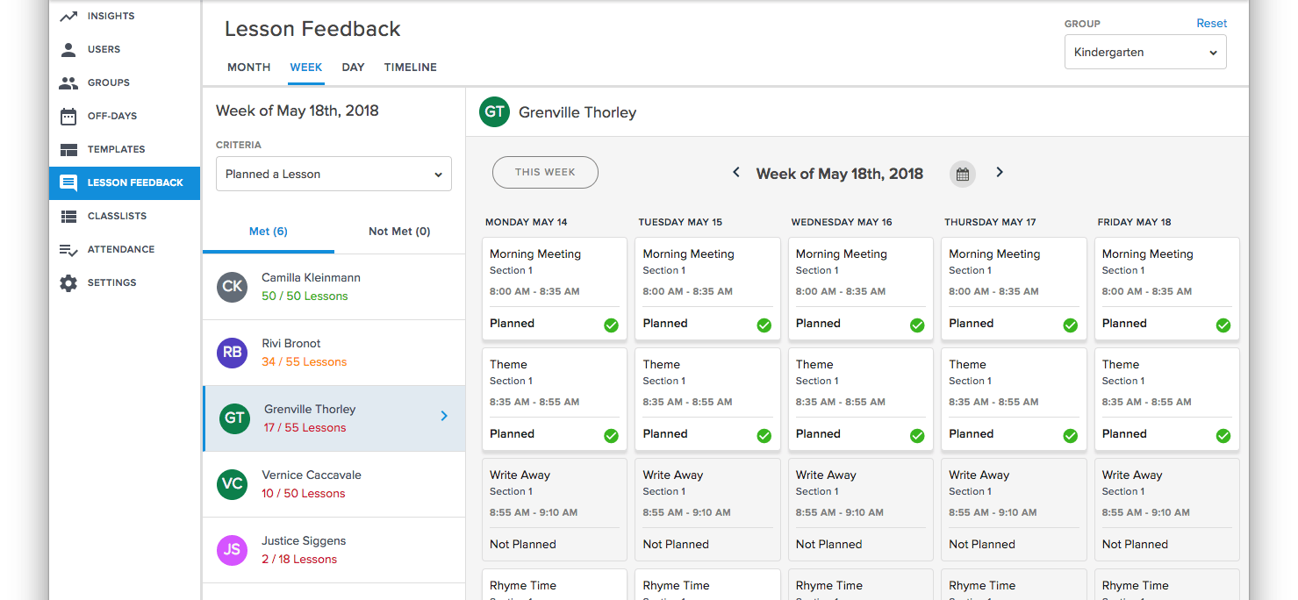Open the Timeline tab
Viewport: 1298px width, 600px height.
click(x=411, y=68)
